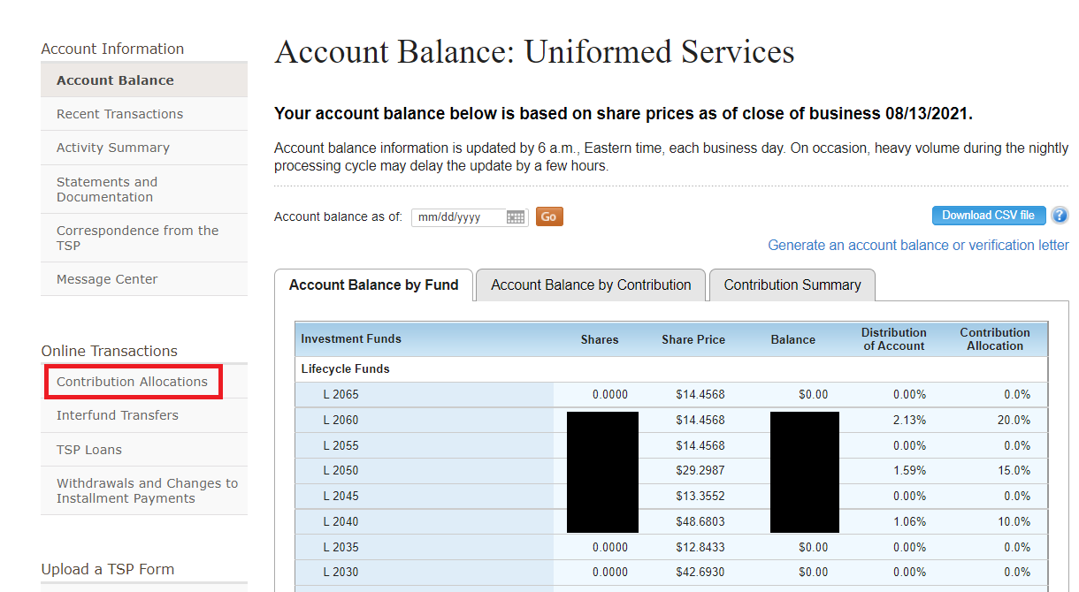Open the Contribution Summary tab
Viewport: 1079px width, 592px height.
(792, 285)
